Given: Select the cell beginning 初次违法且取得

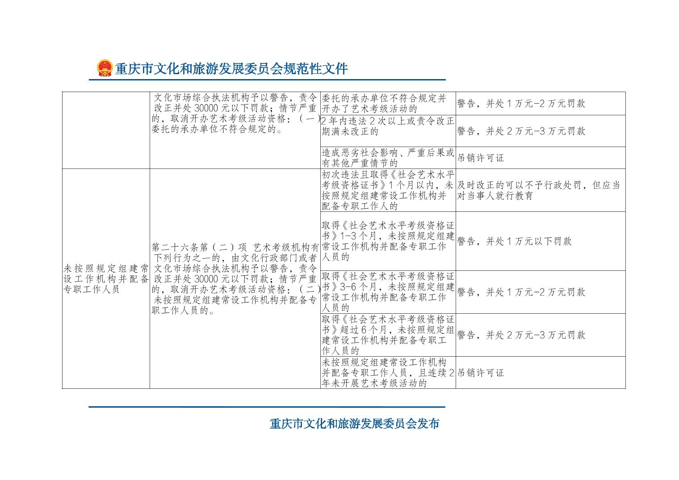Looking at the screenshot, I should [387, 190].
